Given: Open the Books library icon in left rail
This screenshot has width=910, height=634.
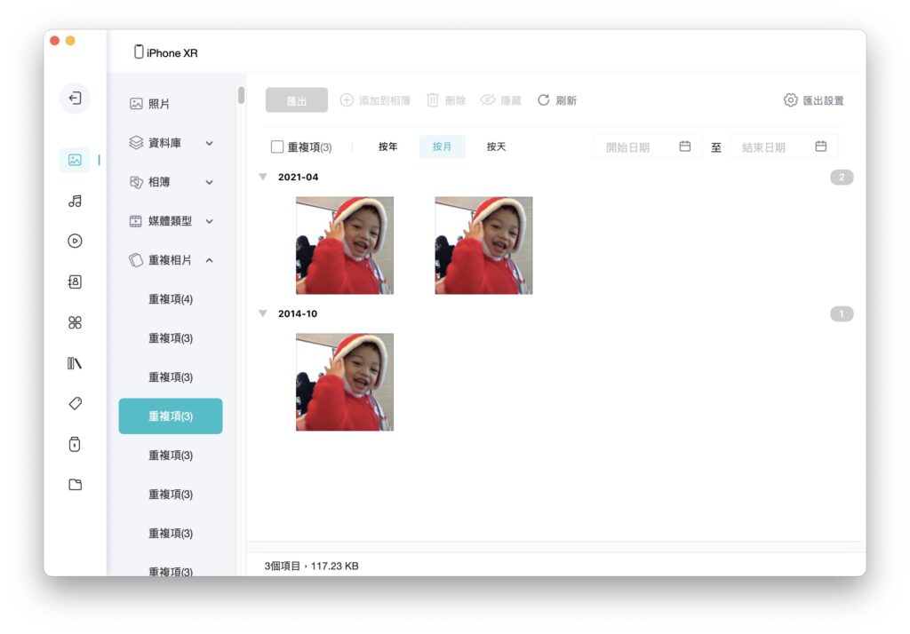Looking at the screenshot, I should [75, 363].
